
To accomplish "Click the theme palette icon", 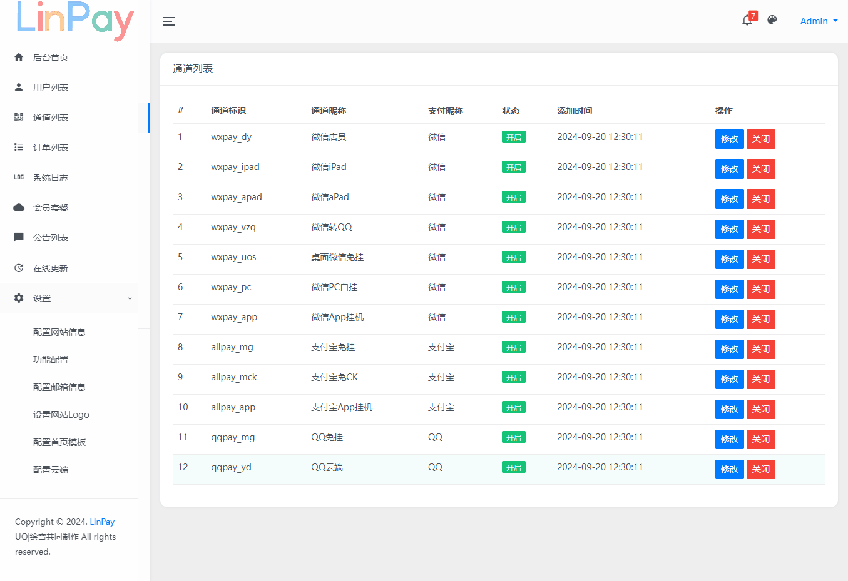I will [772, 20].
